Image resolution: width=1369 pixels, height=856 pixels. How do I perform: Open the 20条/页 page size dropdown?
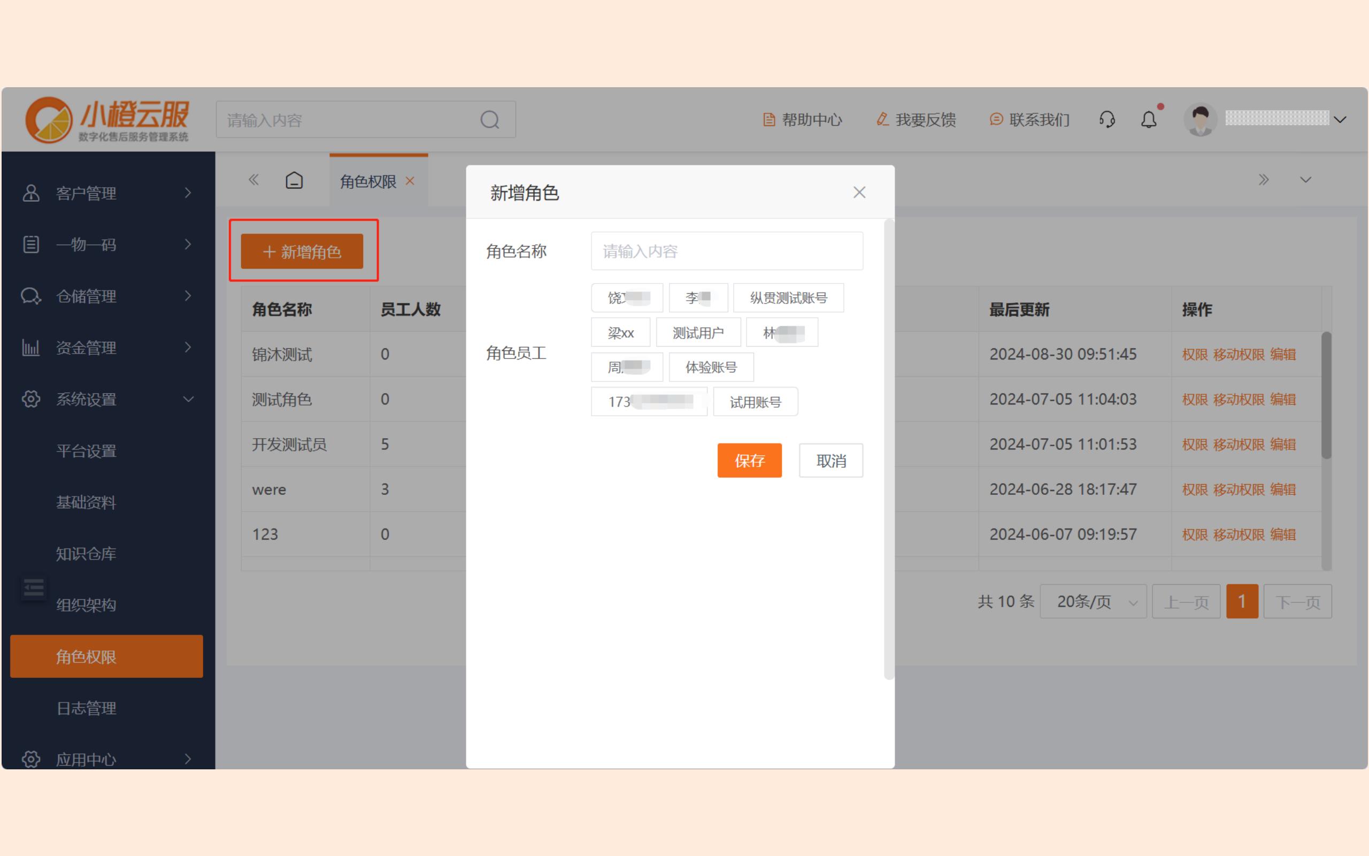click(1093, 602)
